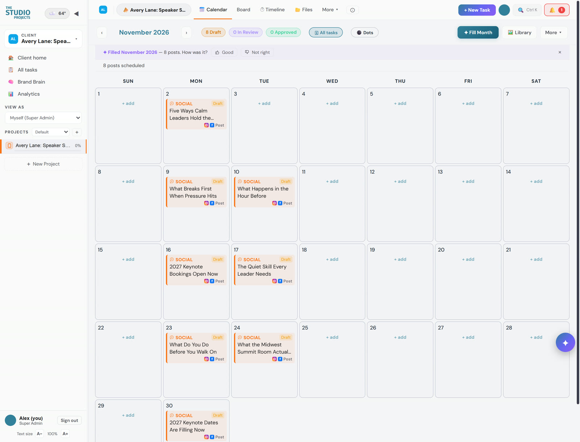This screenshot has height=442, width=580.
Task: Open Brand Brain in sidebar
Action: [x=31, y=82]
